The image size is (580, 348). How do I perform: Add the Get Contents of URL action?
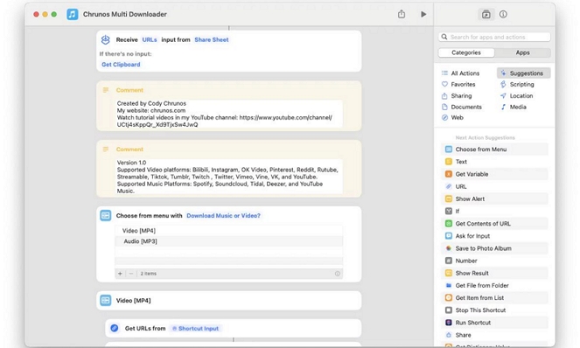click(x=494, y=224)
